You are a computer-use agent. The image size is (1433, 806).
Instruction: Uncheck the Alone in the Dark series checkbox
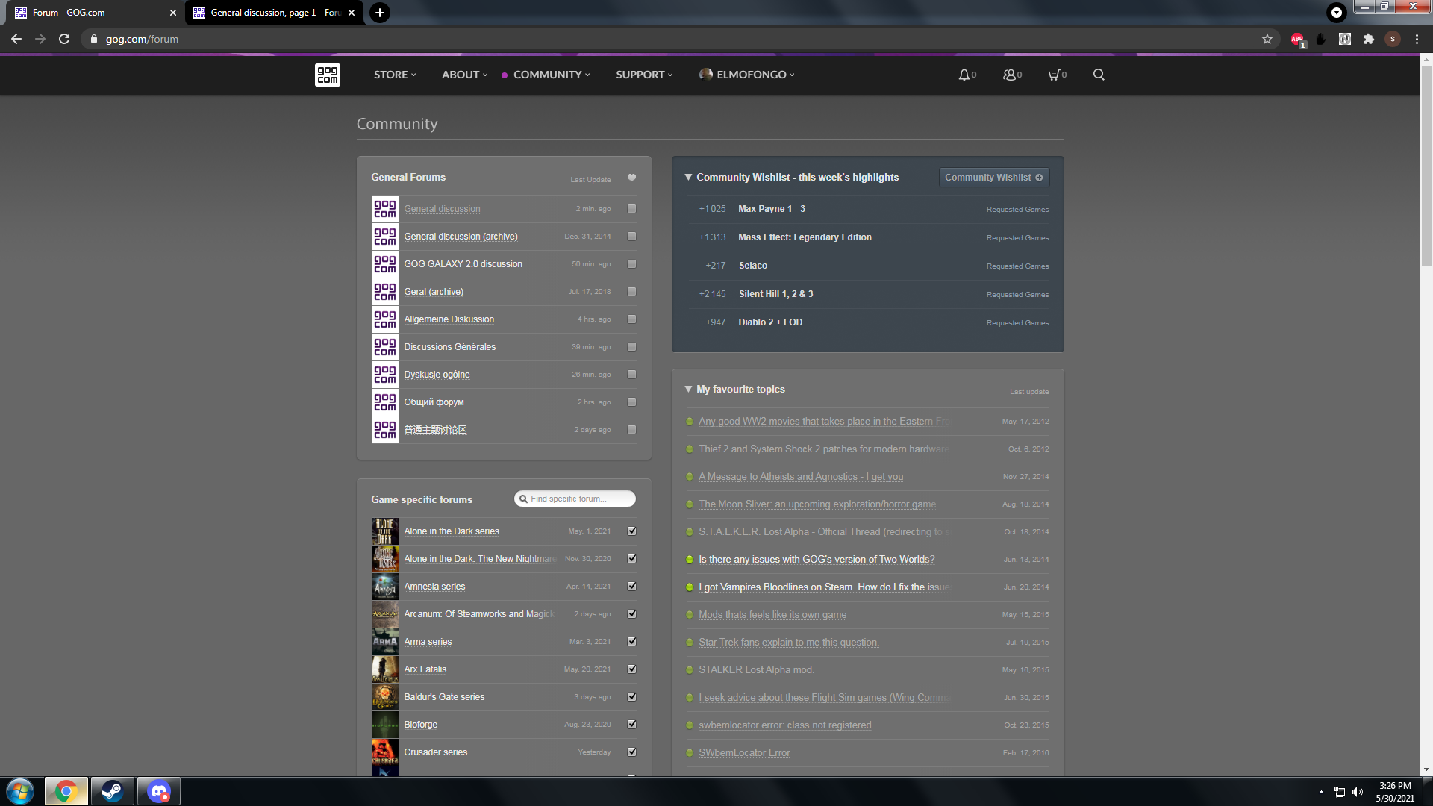point(631,531)
